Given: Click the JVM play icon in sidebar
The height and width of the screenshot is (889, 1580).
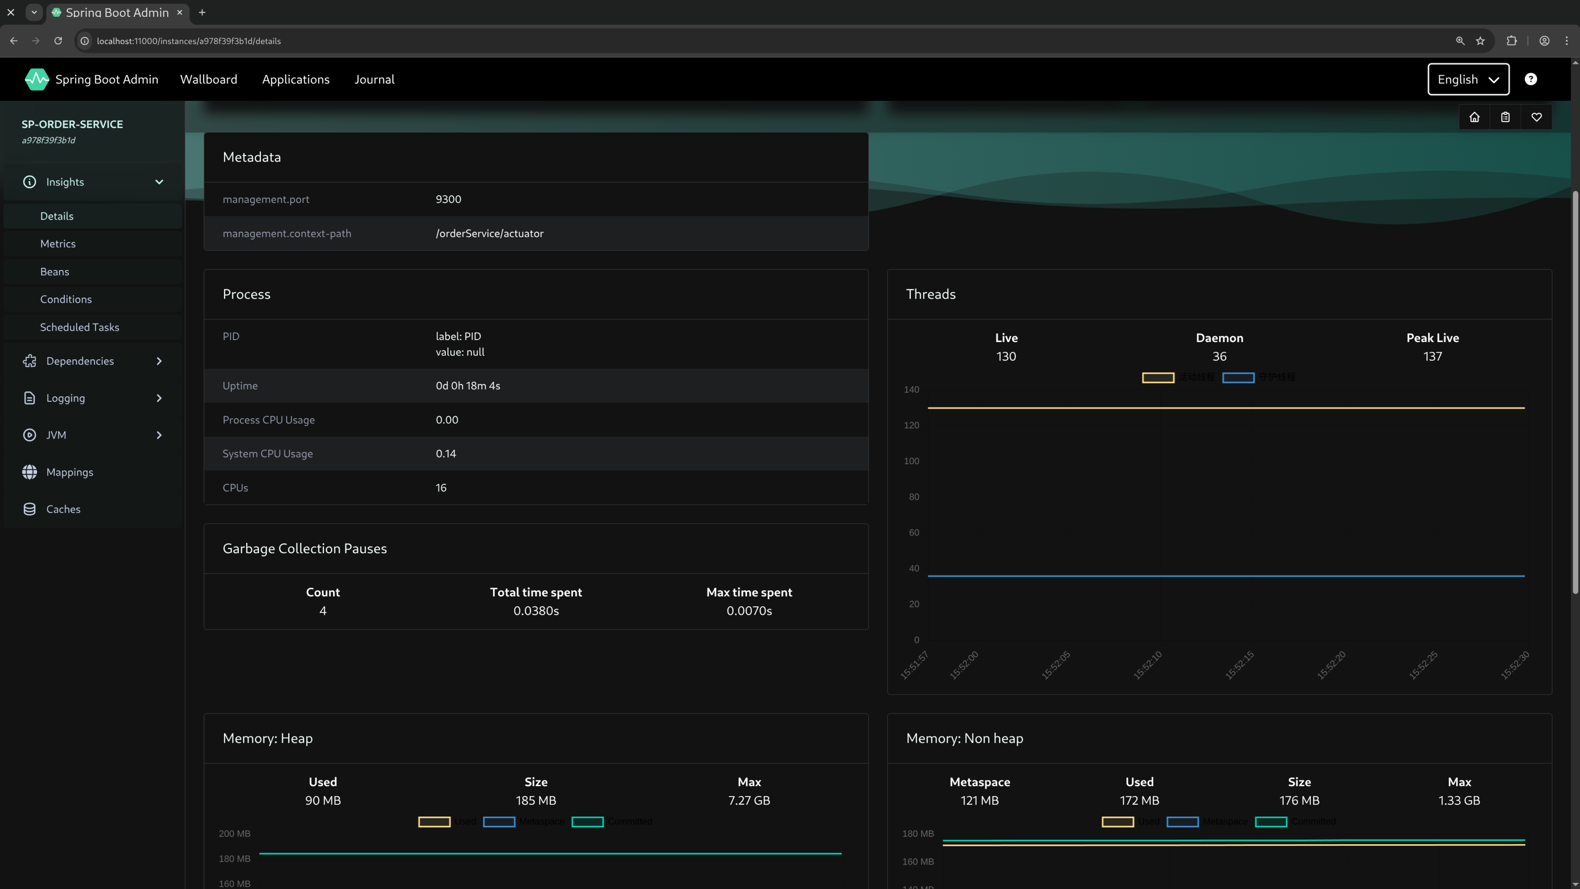Looking at the screenshot, I should pyautogui.click(x=29, y=434).
